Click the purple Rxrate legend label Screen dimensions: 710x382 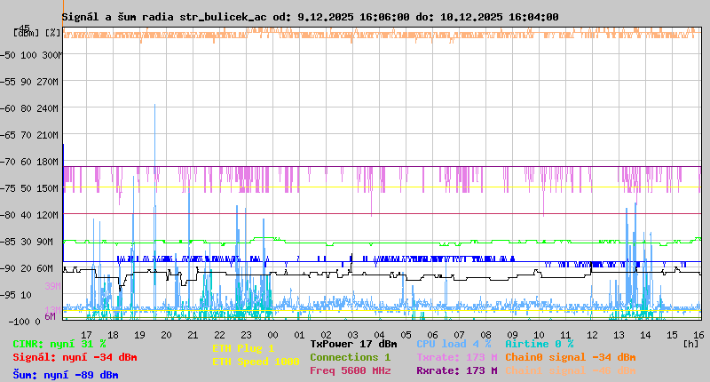(x=456, y=371)
